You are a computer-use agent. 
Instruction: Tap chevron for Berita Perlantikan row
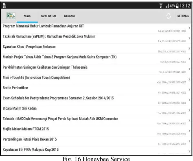pos(189,90)
